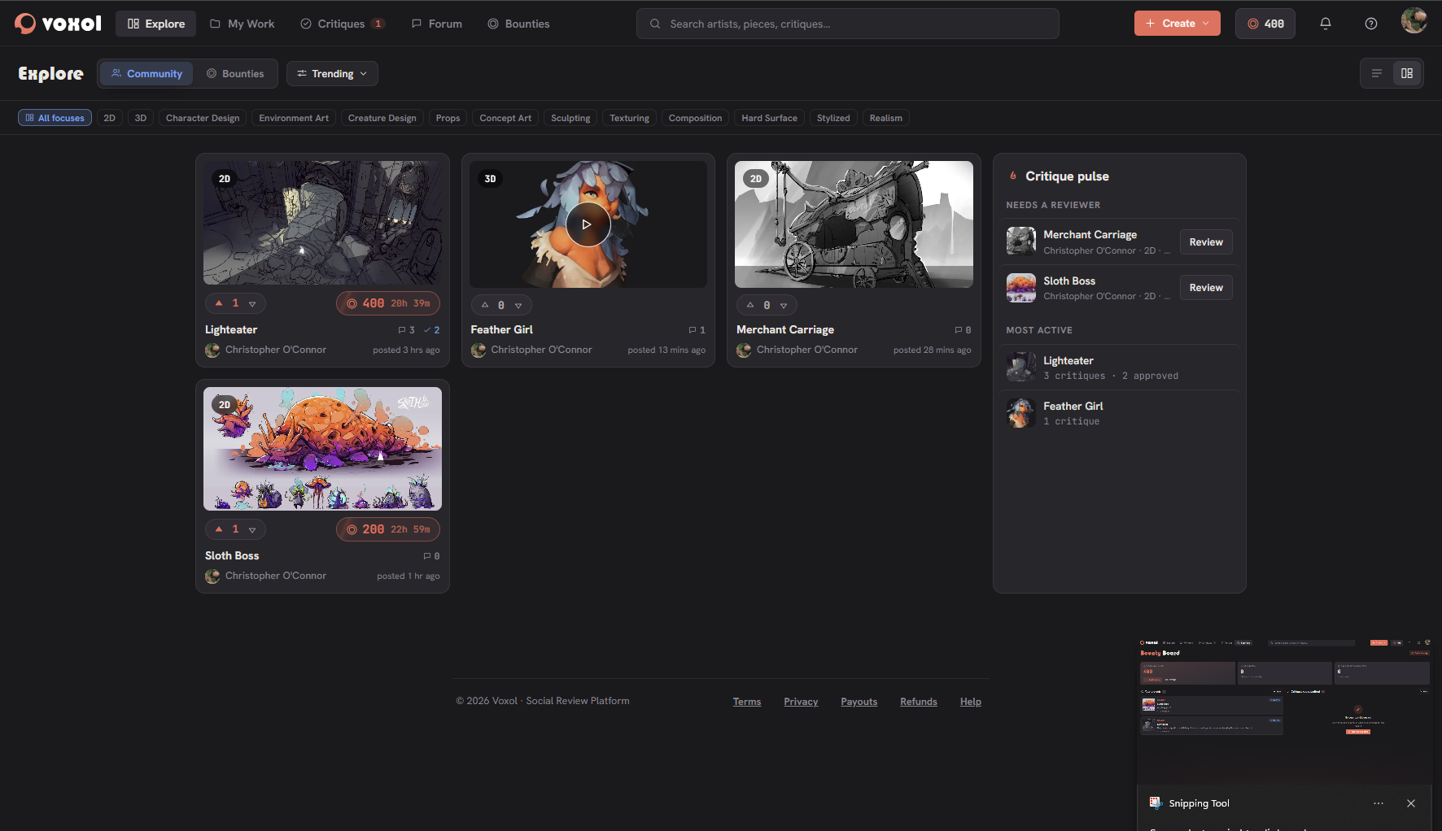Downvote the Lighteater piece
Viewport: 1442px width, 831px height.
coord(252,303)
